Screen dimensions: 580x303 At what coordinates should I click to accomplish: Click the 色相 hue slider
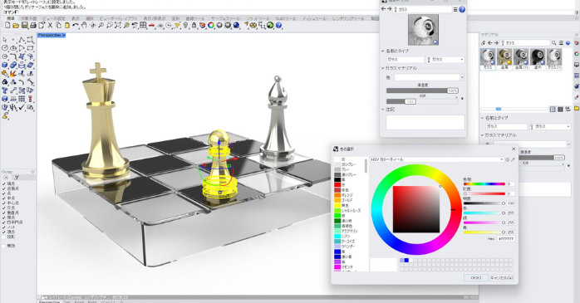pos(484,183)
